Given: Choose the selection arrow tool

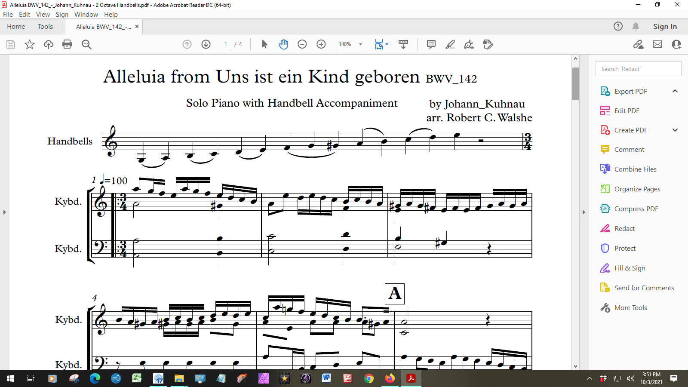Looking at the screenshot, I should coord(264,44).
